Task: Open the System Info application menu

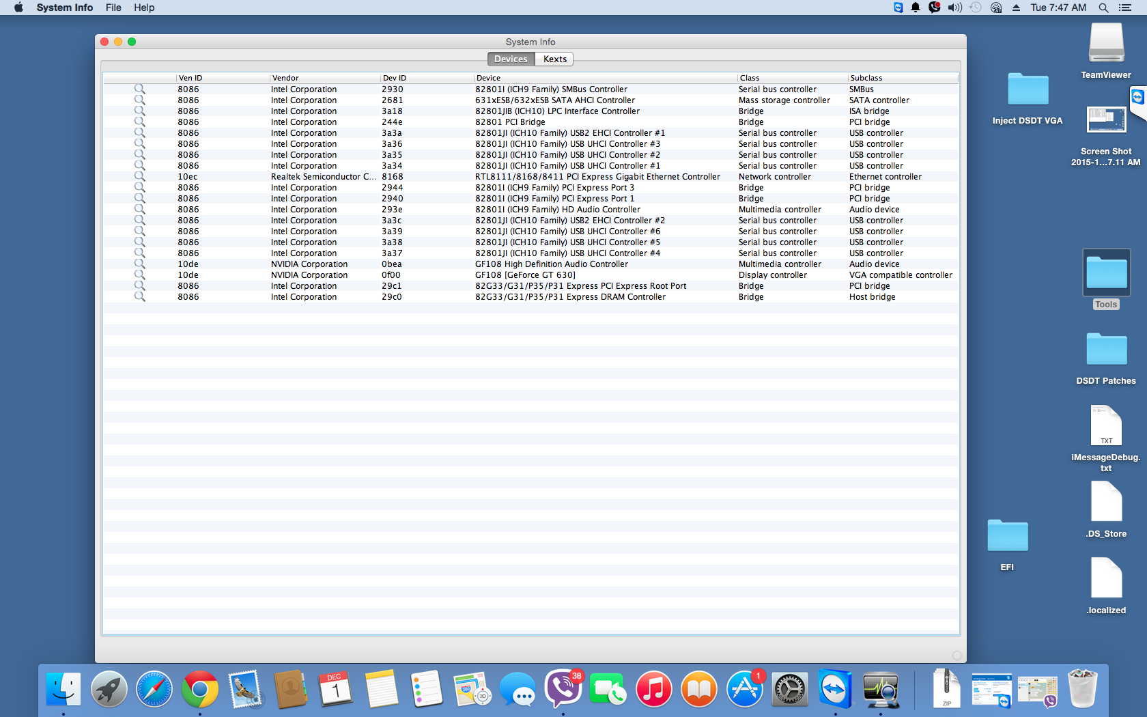Action: [x=65, y=8]
